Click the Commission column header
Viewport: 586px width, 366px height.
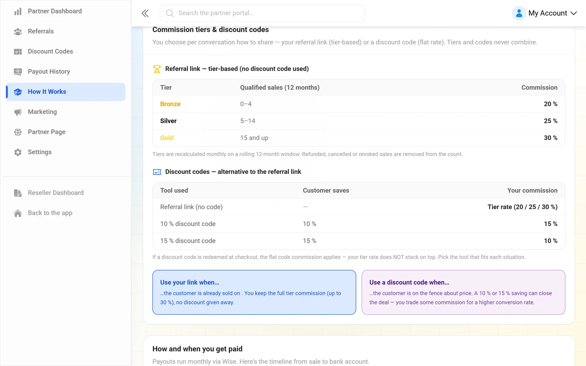tap(540, 88)
